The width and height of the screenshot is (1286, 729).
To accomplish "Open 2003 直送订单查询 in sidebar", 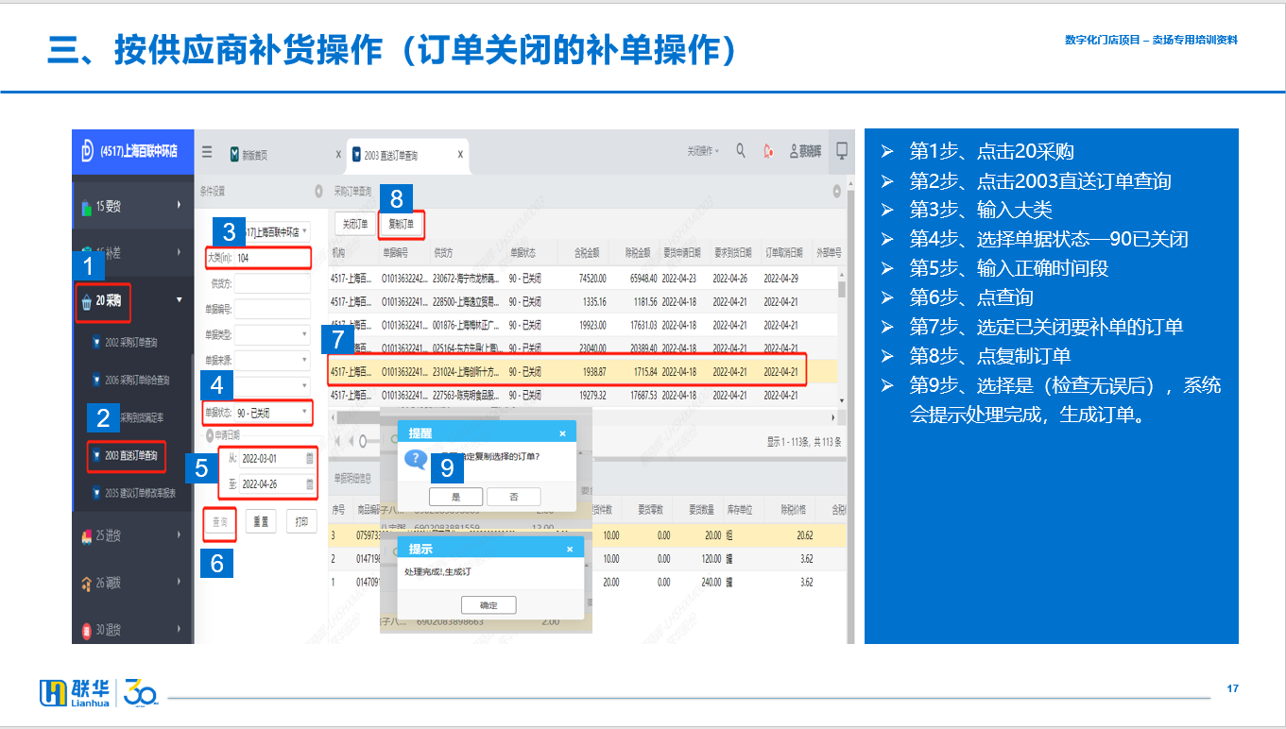I will tap(127, 457).
